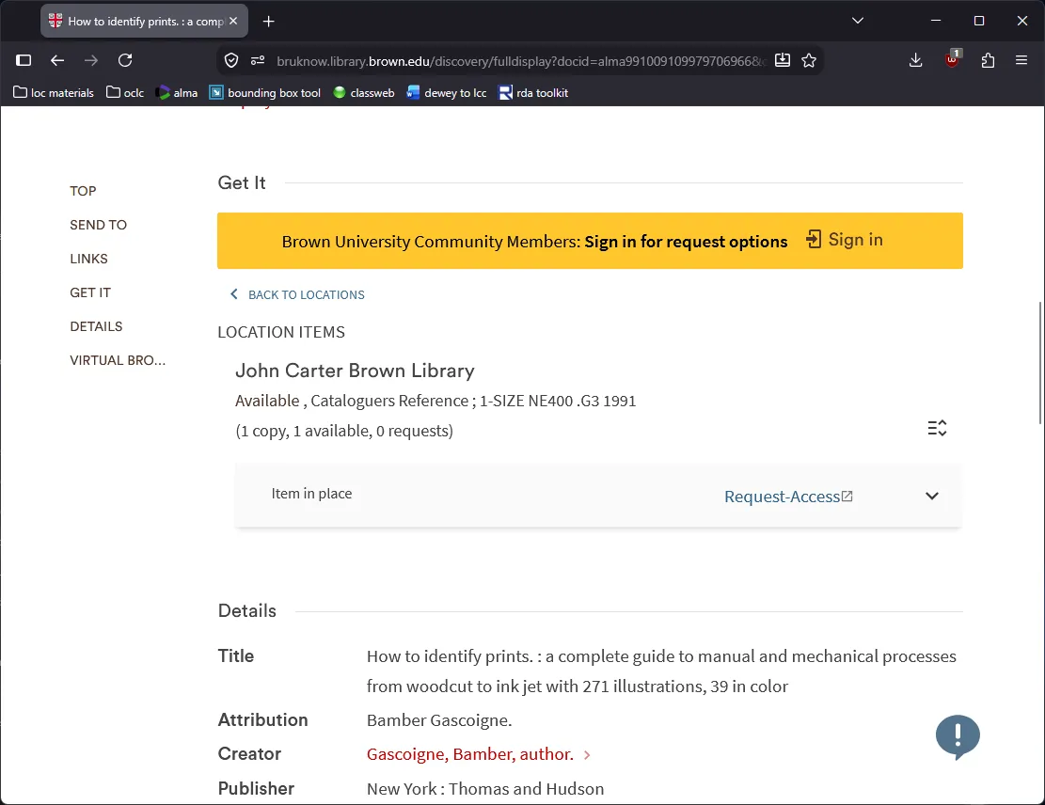Click the install/save page icon in address bar
Image resolution: width=1045 pixels, height=805 pixels.
pos(783,60)
